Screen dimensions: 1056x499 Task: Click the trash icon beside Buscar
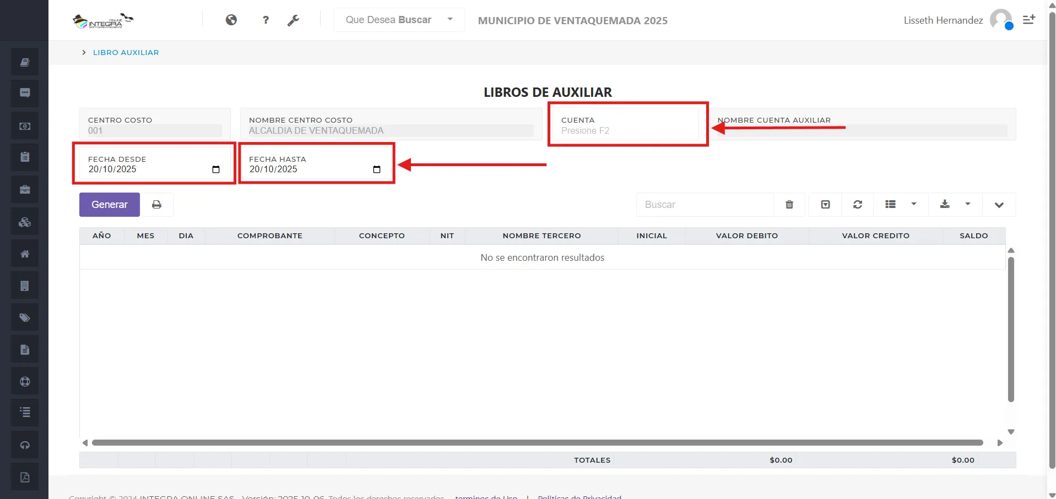click(x=789, y=204)
